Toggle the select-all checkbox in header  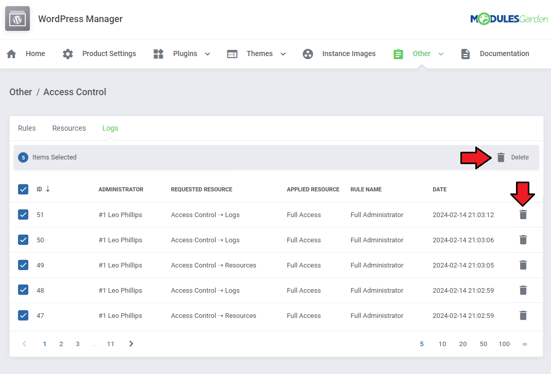tap(23, 189)
